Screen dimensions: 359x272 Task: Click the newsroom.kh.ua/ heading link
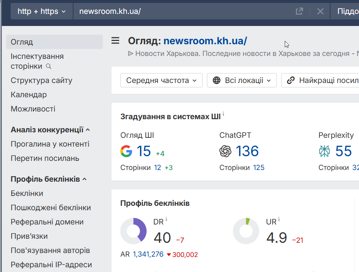205,41
